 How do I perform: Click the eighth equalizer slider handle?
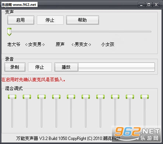[x=115, y=97]
